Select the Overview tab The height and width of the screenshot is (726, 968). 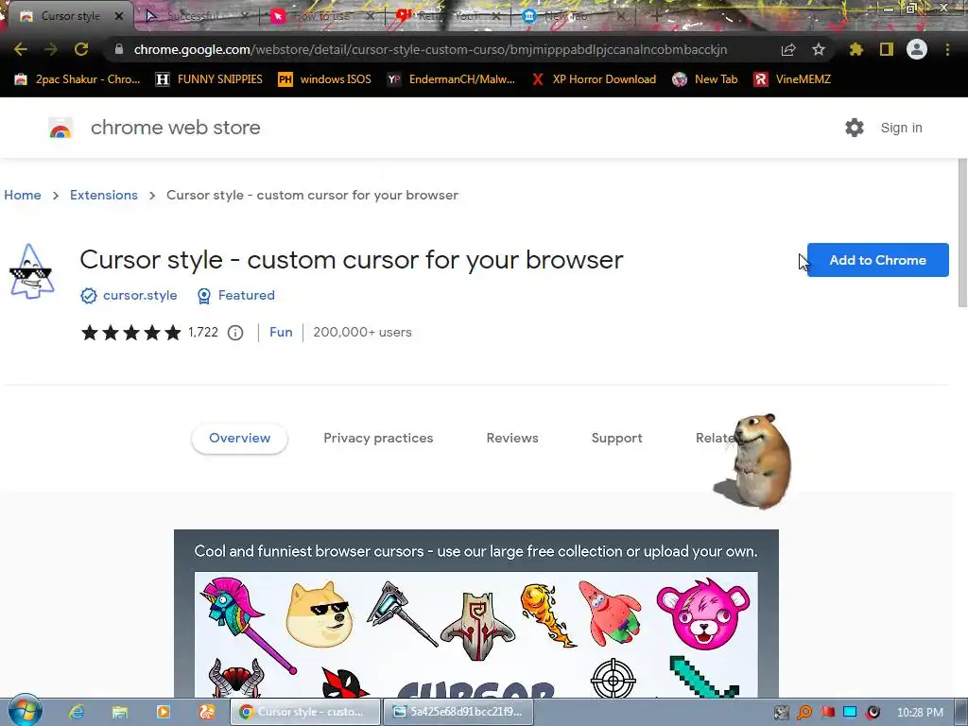(239, 439)
